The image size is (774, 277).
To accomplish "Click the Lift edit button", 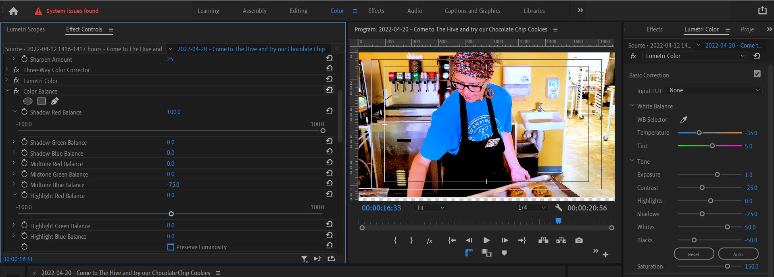I will [543, 240].
